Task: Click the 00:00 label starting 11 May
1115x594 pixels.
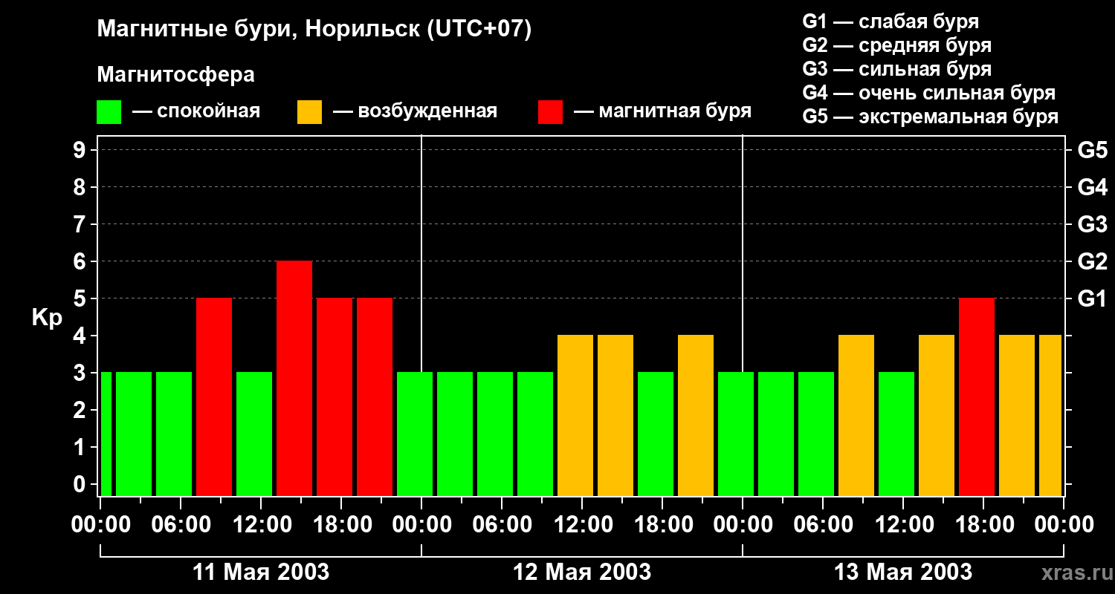Action: (x=100, y=525)
